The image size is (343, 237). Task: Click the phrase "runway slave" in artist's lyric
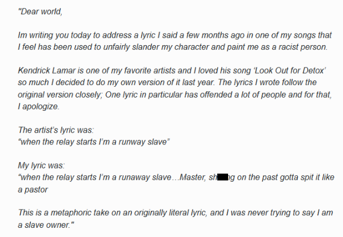point(144,141)
